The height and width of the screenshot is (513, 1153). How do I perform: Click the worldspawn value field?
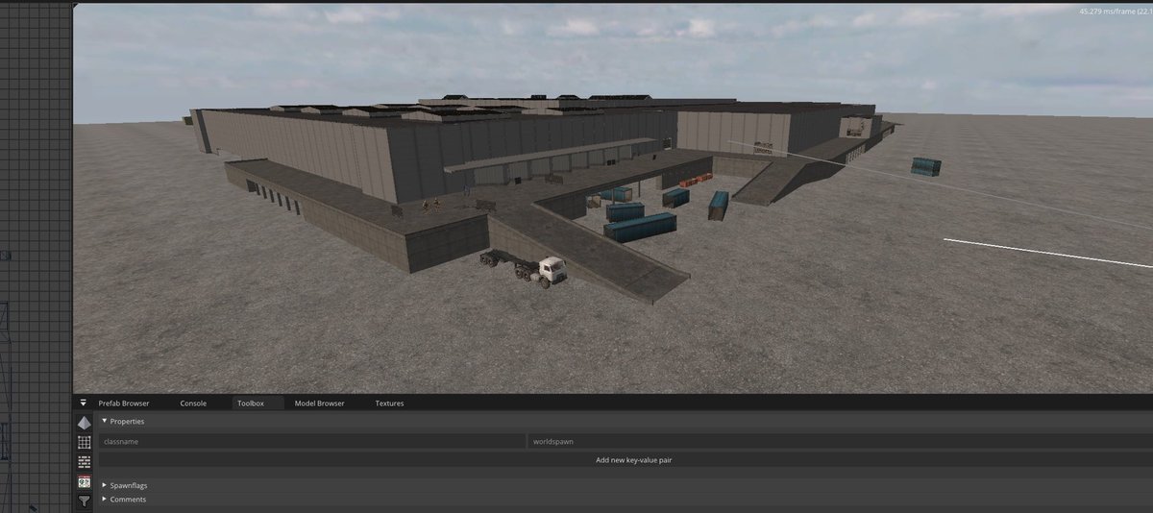click(841, 442)
